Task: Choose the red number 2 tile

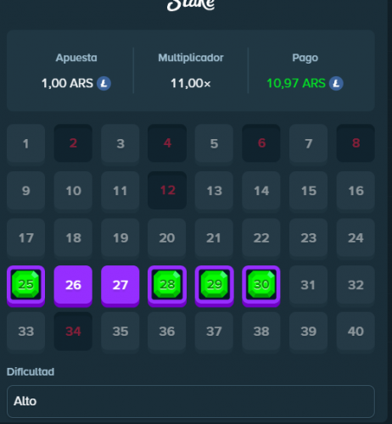Action: click(73, 143)
